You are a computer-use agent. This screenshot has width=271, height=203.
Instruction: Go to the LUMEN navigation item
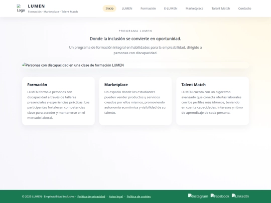tap(127, 9)
